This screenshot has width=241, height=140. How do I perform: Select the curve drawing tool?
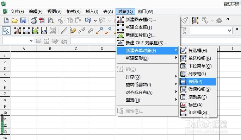pyautogui.click(x=82, y=31)
